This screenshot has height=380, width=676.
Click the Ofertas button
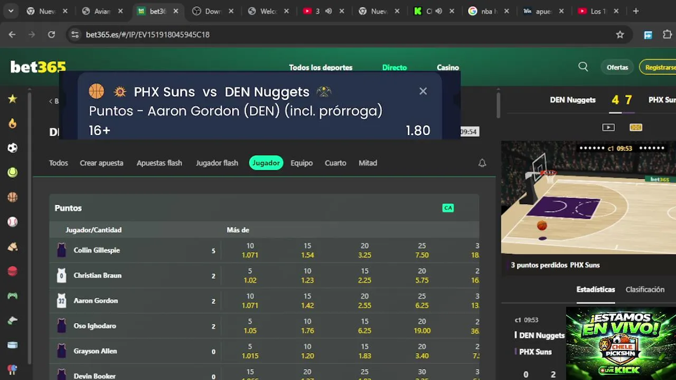tap(617, 67)
